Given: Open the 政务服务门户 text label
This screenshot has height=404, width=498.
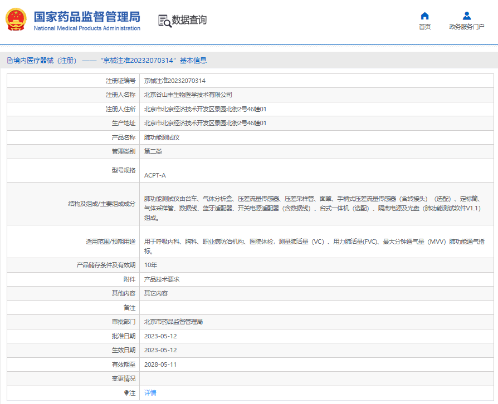Looking at the screenshot, I should (x=466, y=27).
